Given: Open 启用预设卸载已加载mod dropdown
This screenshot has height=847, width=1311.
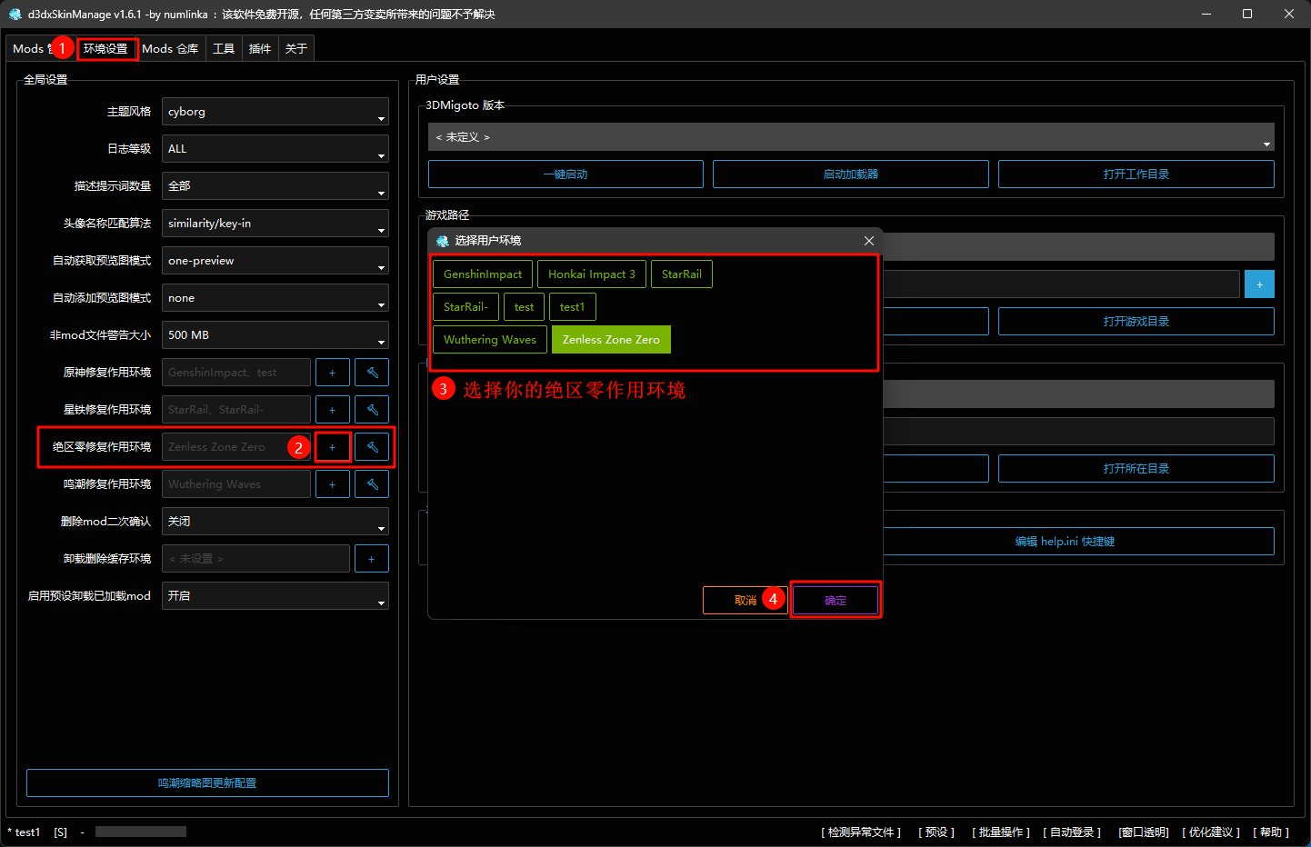Looking at the screenshot, I should coord(275,596).
